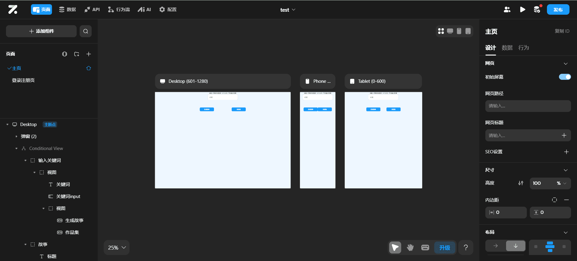Collapse the Conditional View node
Viewport: 577px width, 261px height.
[17, 148]
